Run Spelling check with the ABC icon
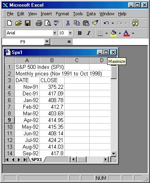The height and width of the screenshot is (183, 150). click(56, 23)
